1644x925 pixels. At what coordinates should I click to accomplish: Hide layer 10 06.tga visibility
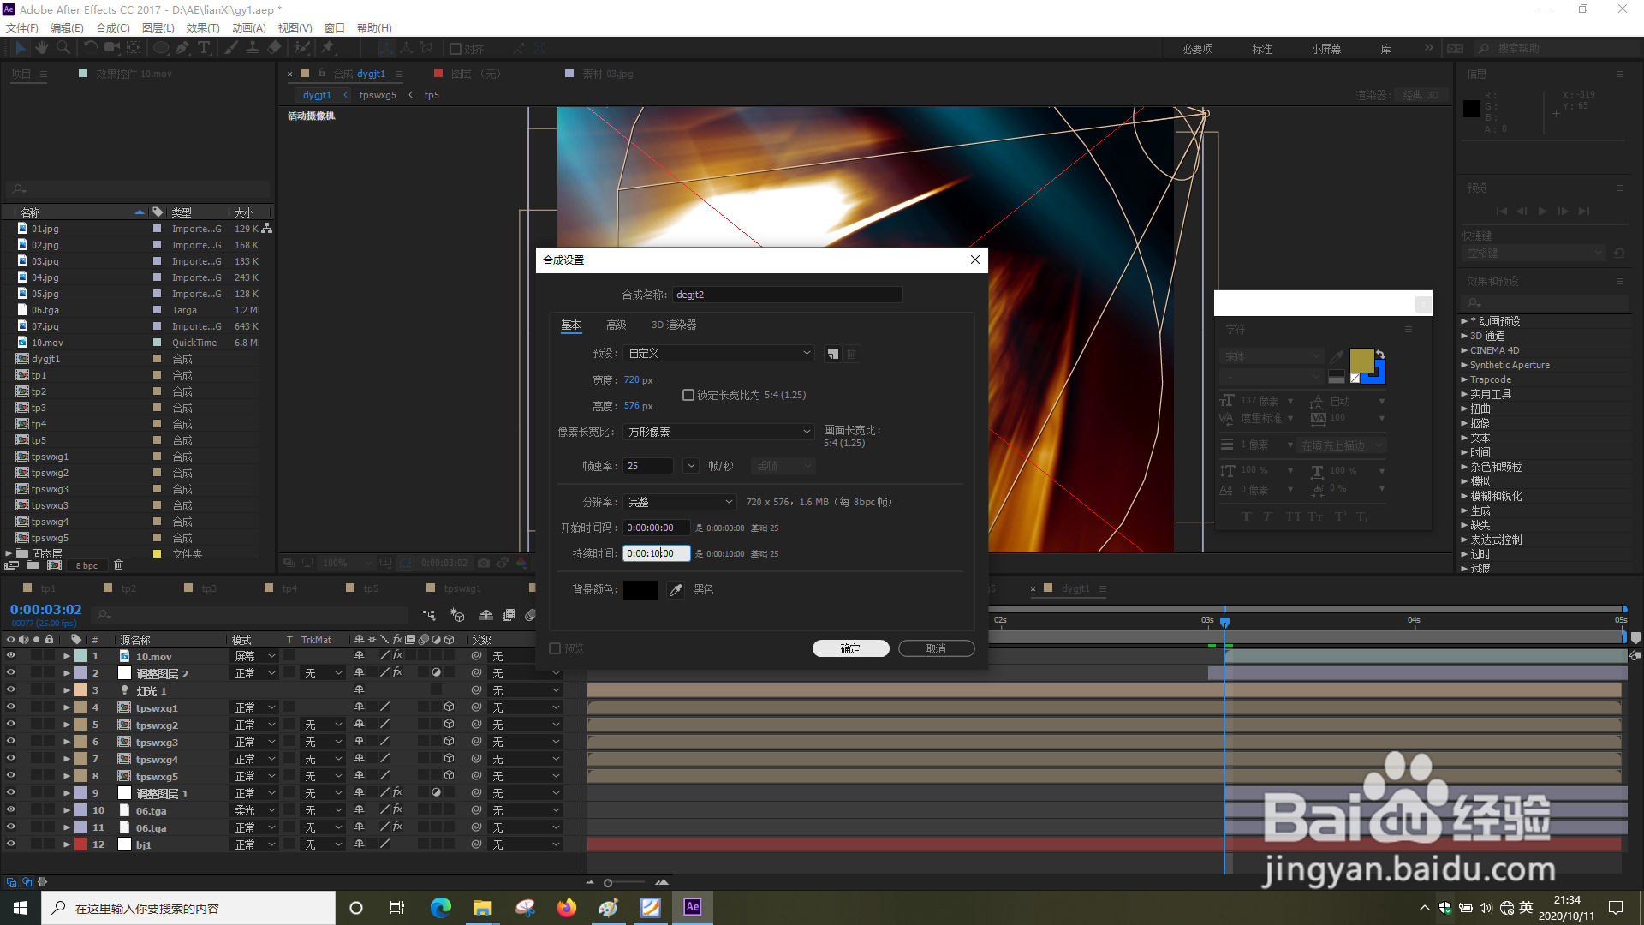(11, 810)
